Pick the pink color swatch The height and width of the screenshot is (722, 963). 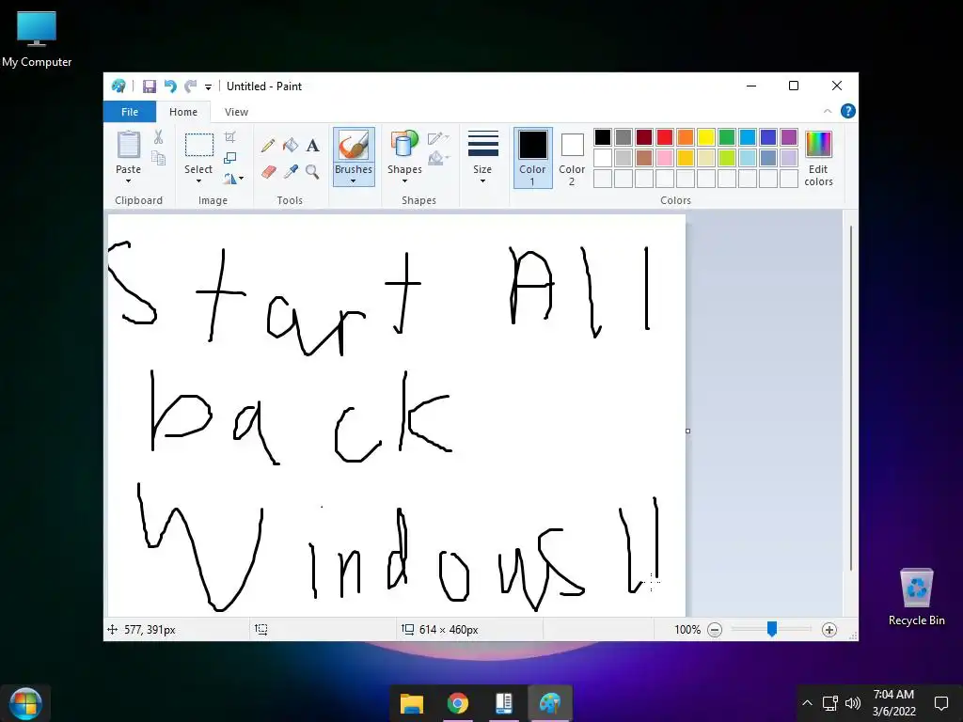click(x=665, y=158)
